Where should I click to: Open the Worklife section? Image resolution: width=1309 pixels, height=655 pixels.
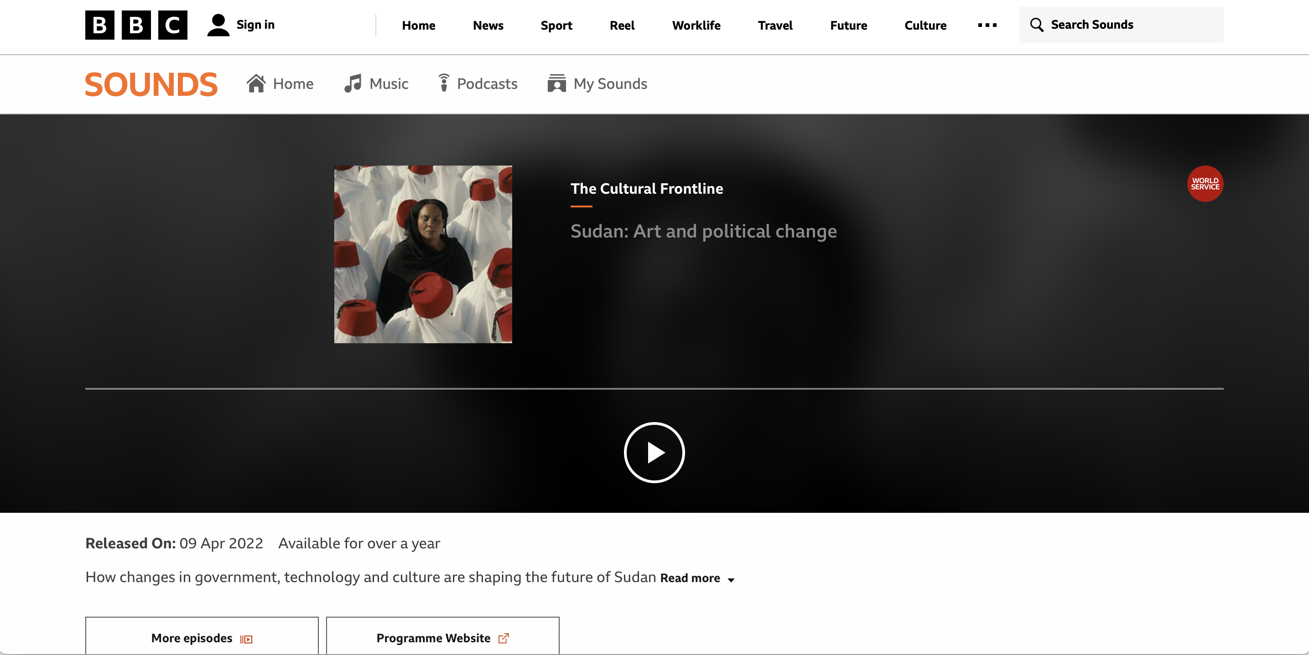coord(696,26)
